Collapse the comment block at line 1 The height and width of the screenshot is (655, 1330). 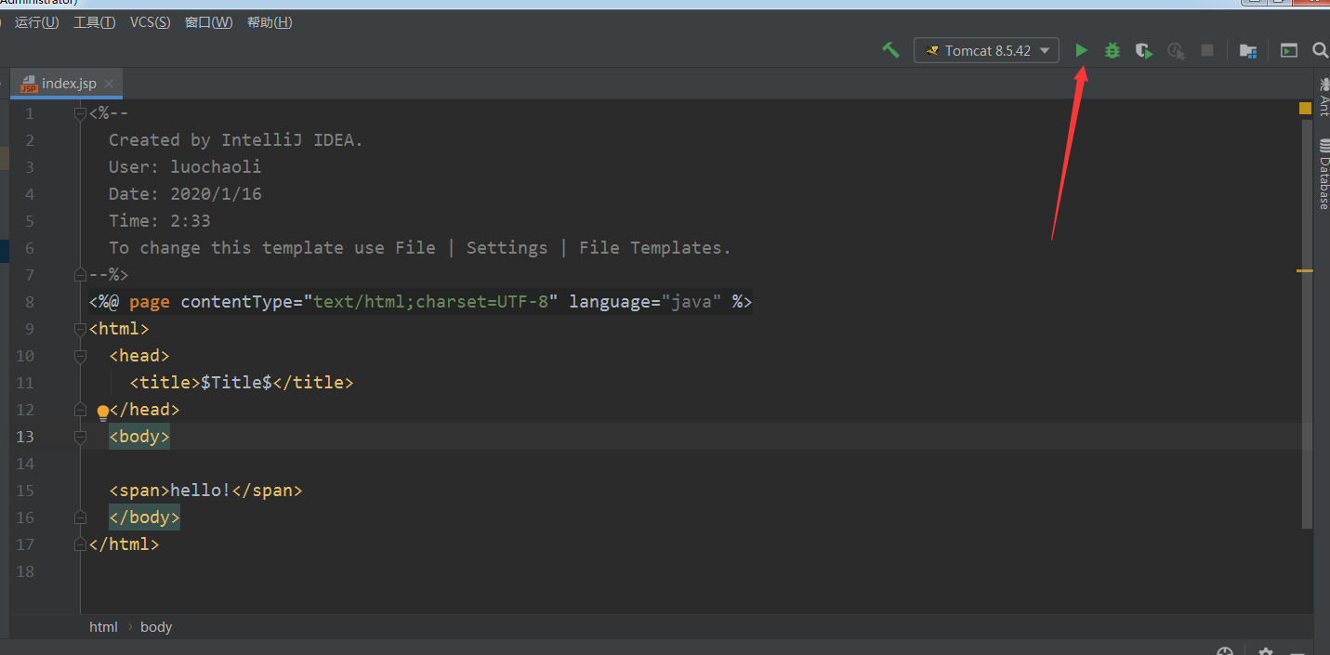pos(80,113)
